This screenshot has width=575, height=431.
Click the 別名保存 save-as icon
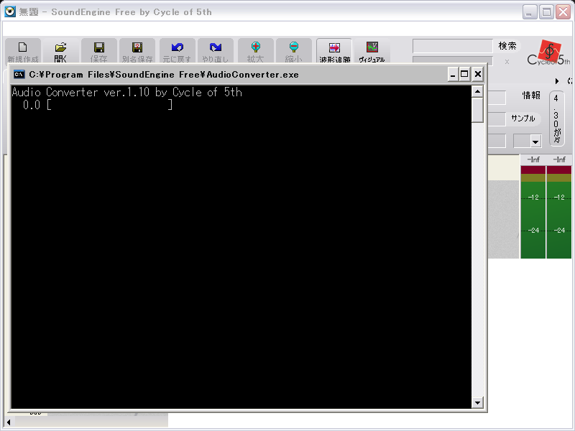coord(137,51)
